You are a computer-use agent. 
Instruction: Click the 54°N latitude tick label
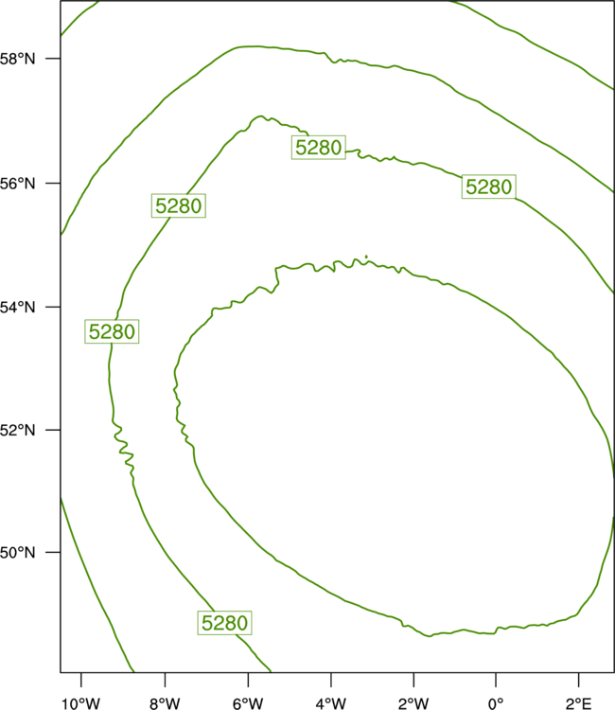tap(17, 308)
